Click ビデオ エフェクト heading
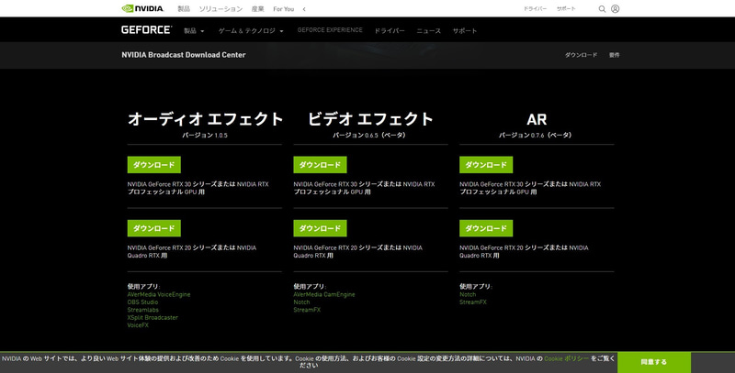Image resolution: width=735 pixels, height=373 pixels. pyautogui.click(x=370, y=119)
